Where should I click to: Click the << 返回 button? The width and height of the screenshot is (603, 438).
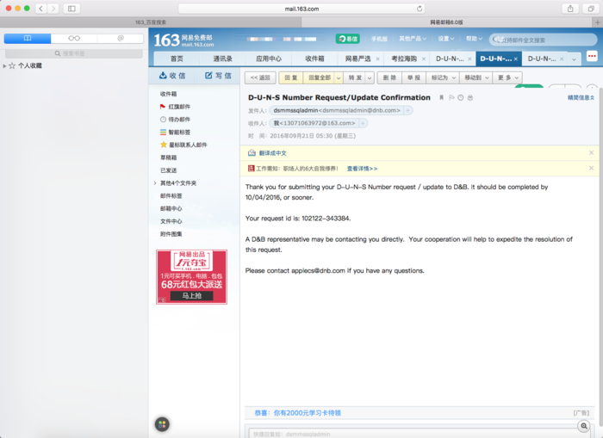(260, 77)
